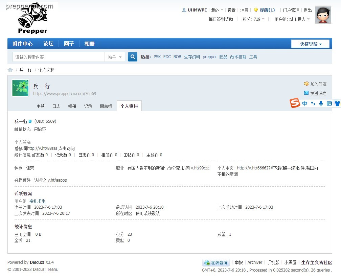Click 兵一行 in the breadcrumb

tap(25, 70)
